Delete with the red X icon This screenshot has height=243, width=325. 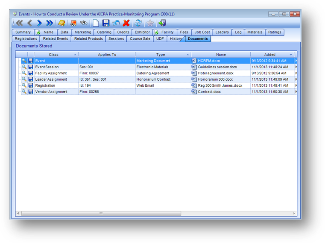[x=126, y=23]
